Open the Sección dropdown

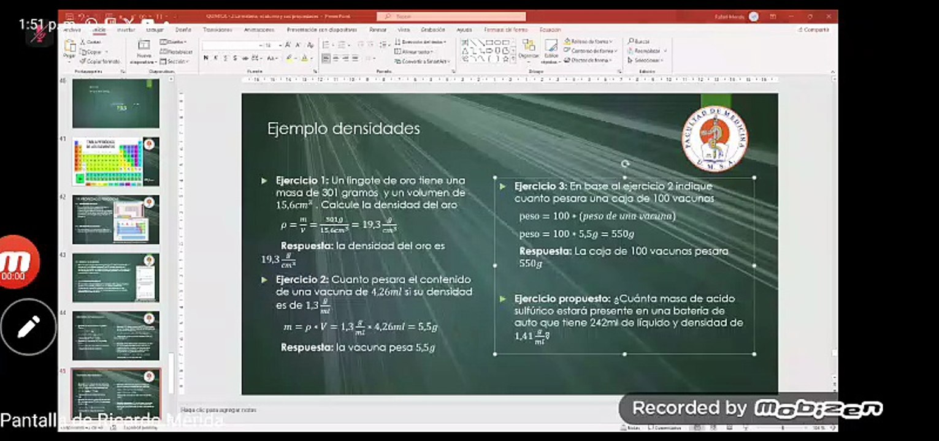[x=174, y=61]
